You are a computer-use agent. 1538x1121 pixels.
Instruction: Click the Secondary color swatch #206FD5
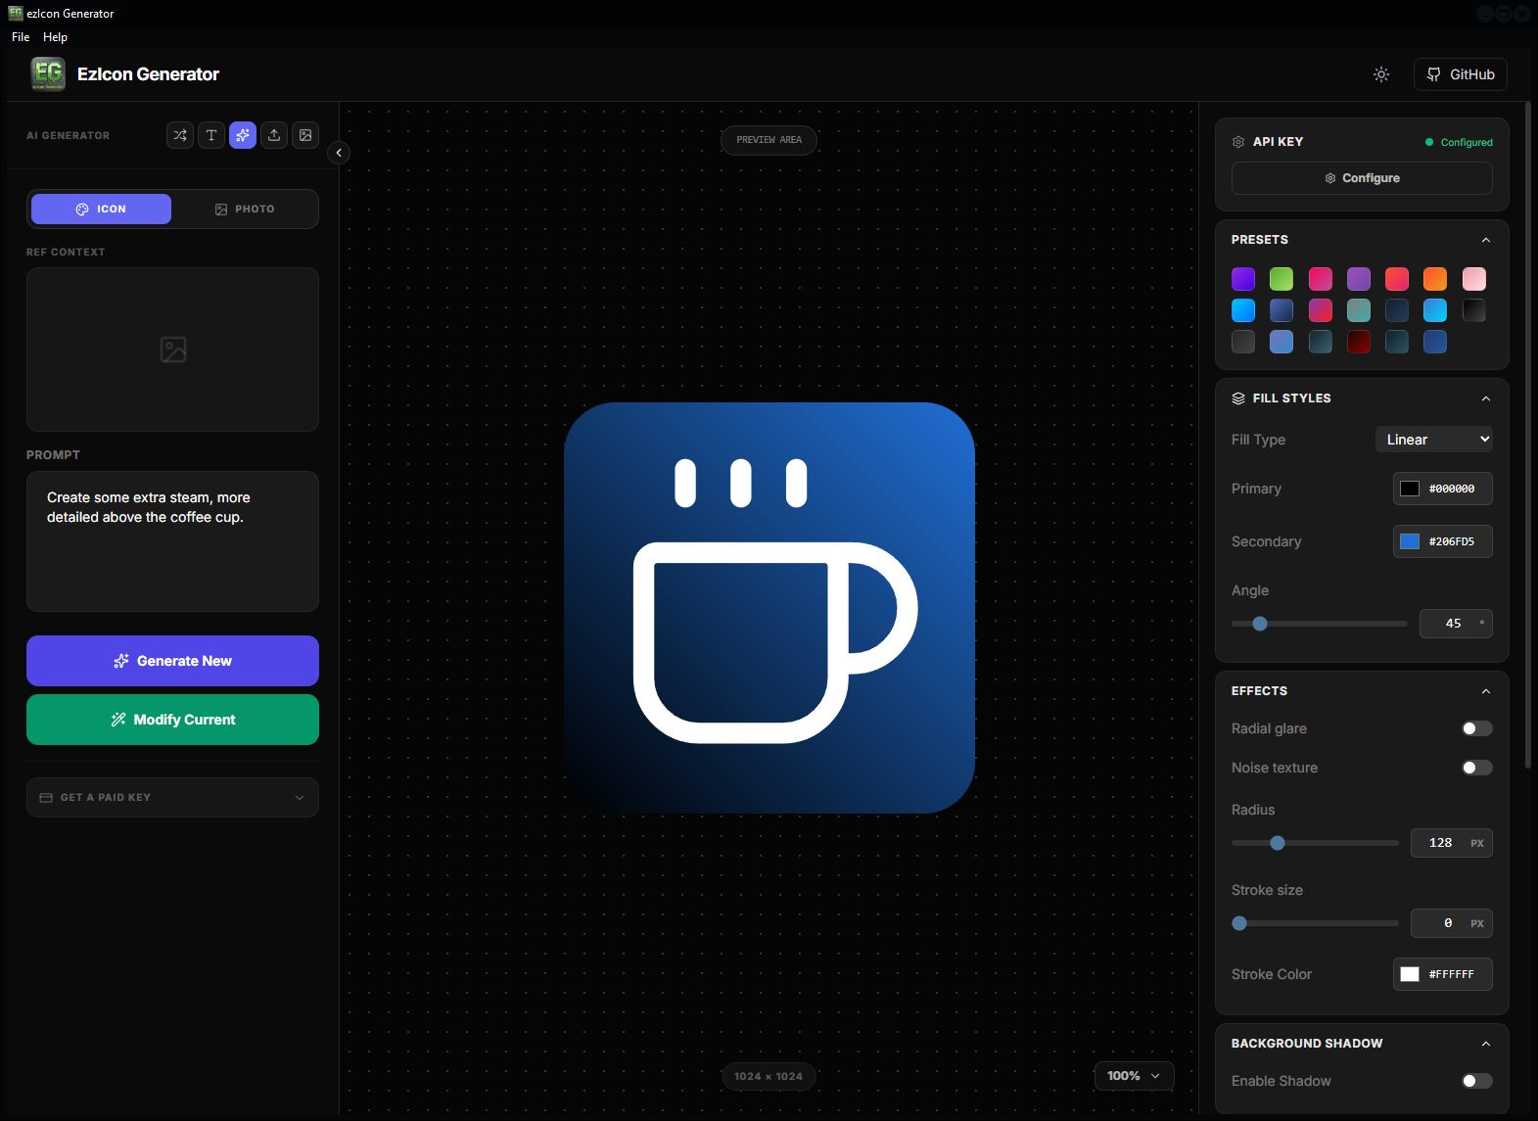1410,541
